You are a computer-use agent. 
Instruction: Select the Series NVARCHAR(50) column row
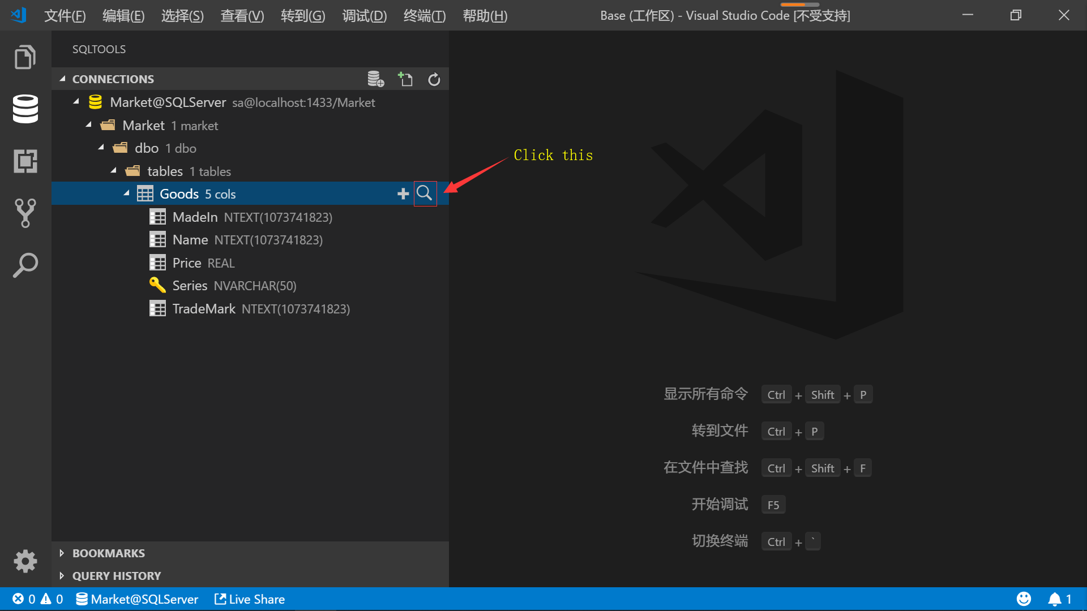250,286
